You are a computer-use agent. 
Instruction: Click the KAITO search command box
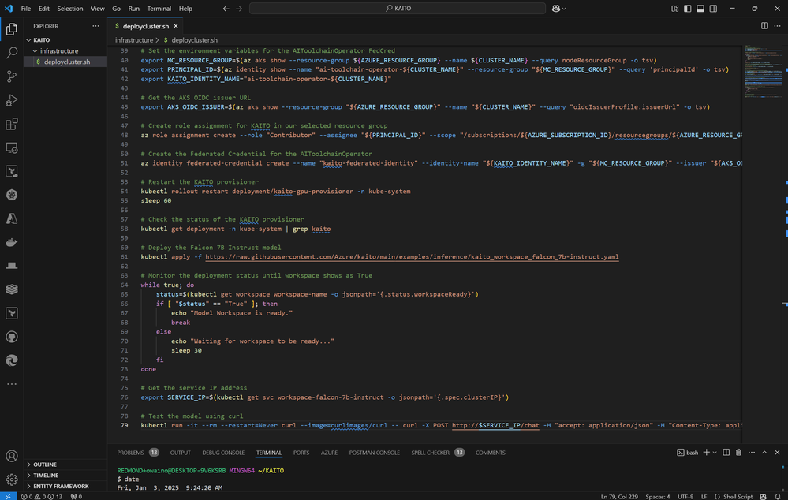pyautogui.click(x=398, y=9)
